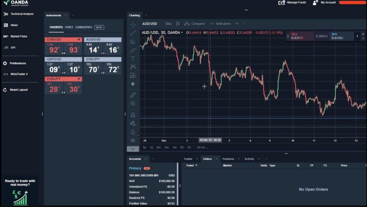Switch to the FAVORITES instruments tab
The height and width of the screenshot is (207, 367).
(56, 27)
